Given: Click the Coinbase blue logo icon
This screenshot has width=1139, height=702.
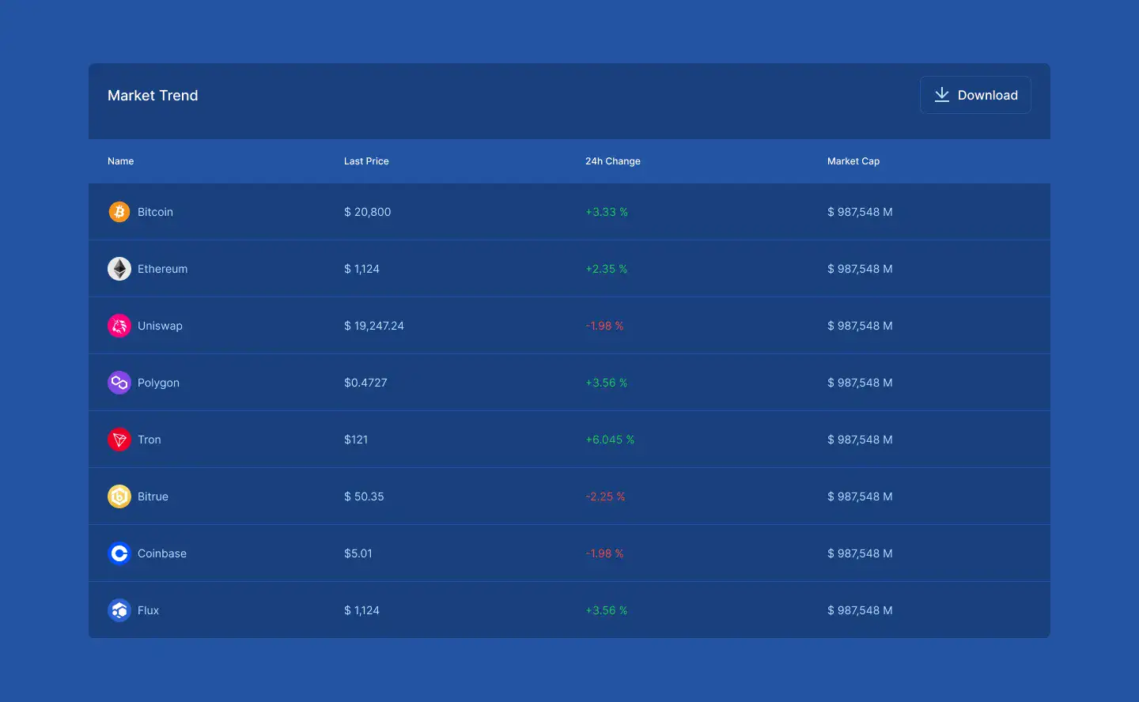Looking at the screenshot, I should tap(119, 553).
